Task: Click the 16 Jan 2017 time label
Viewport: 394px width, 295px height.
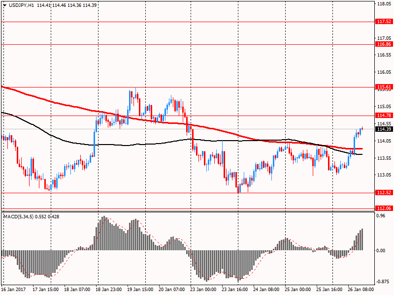Action: click(13, 290)
